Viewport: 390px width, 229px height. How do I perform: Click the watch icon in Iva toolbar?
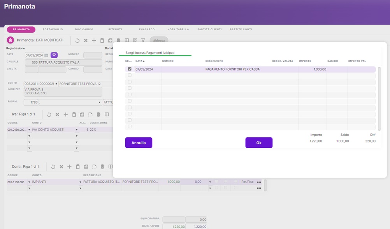point(98,114)
